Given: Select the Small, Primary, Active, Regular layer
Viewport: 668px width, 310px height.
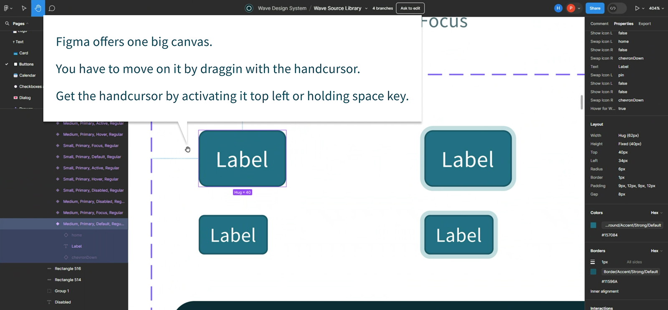Looking at the screenshot, I should (x=91, y=168).
